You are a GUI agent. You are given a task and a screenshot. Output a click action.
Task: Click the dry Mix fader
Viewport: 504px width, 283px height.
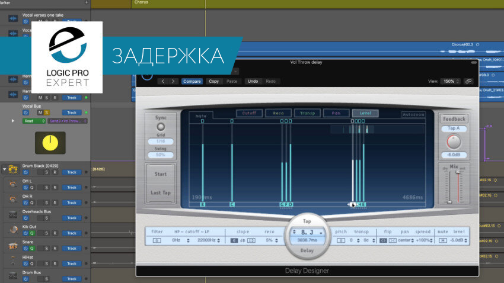(449, 202)
